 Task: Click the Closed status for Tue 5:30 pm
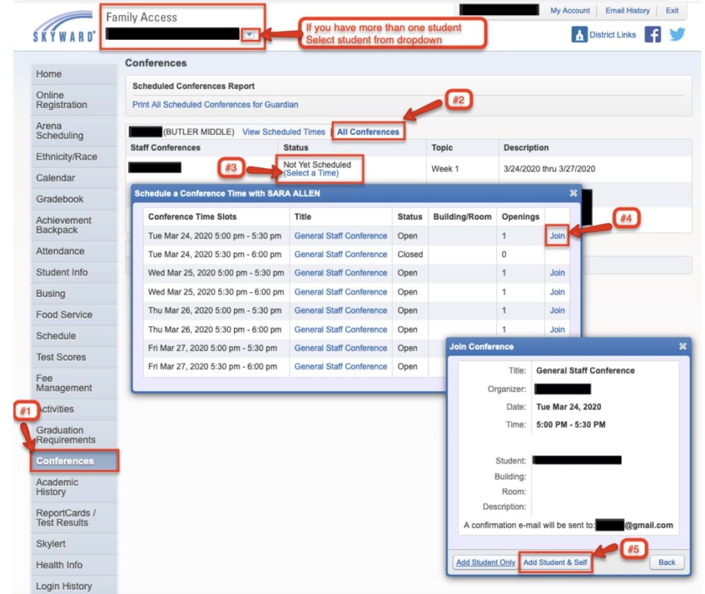[410, 254]
